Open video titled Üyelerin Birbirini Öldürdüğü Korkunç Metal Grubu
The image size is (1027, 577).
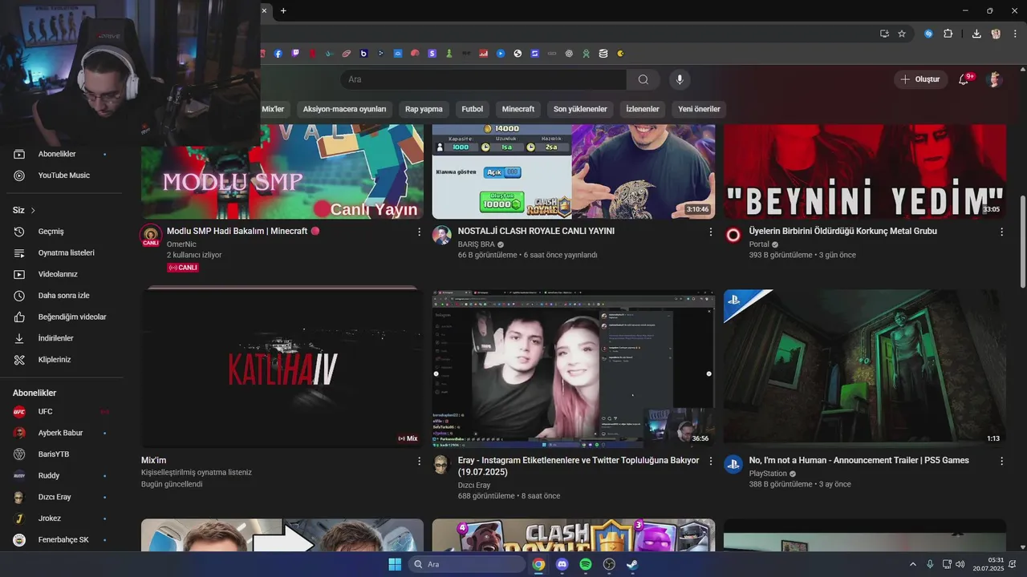842,231
